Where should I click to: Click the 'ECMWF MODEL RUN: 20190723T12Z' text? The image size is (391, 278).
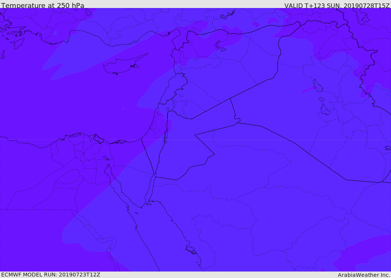(51, 275)
